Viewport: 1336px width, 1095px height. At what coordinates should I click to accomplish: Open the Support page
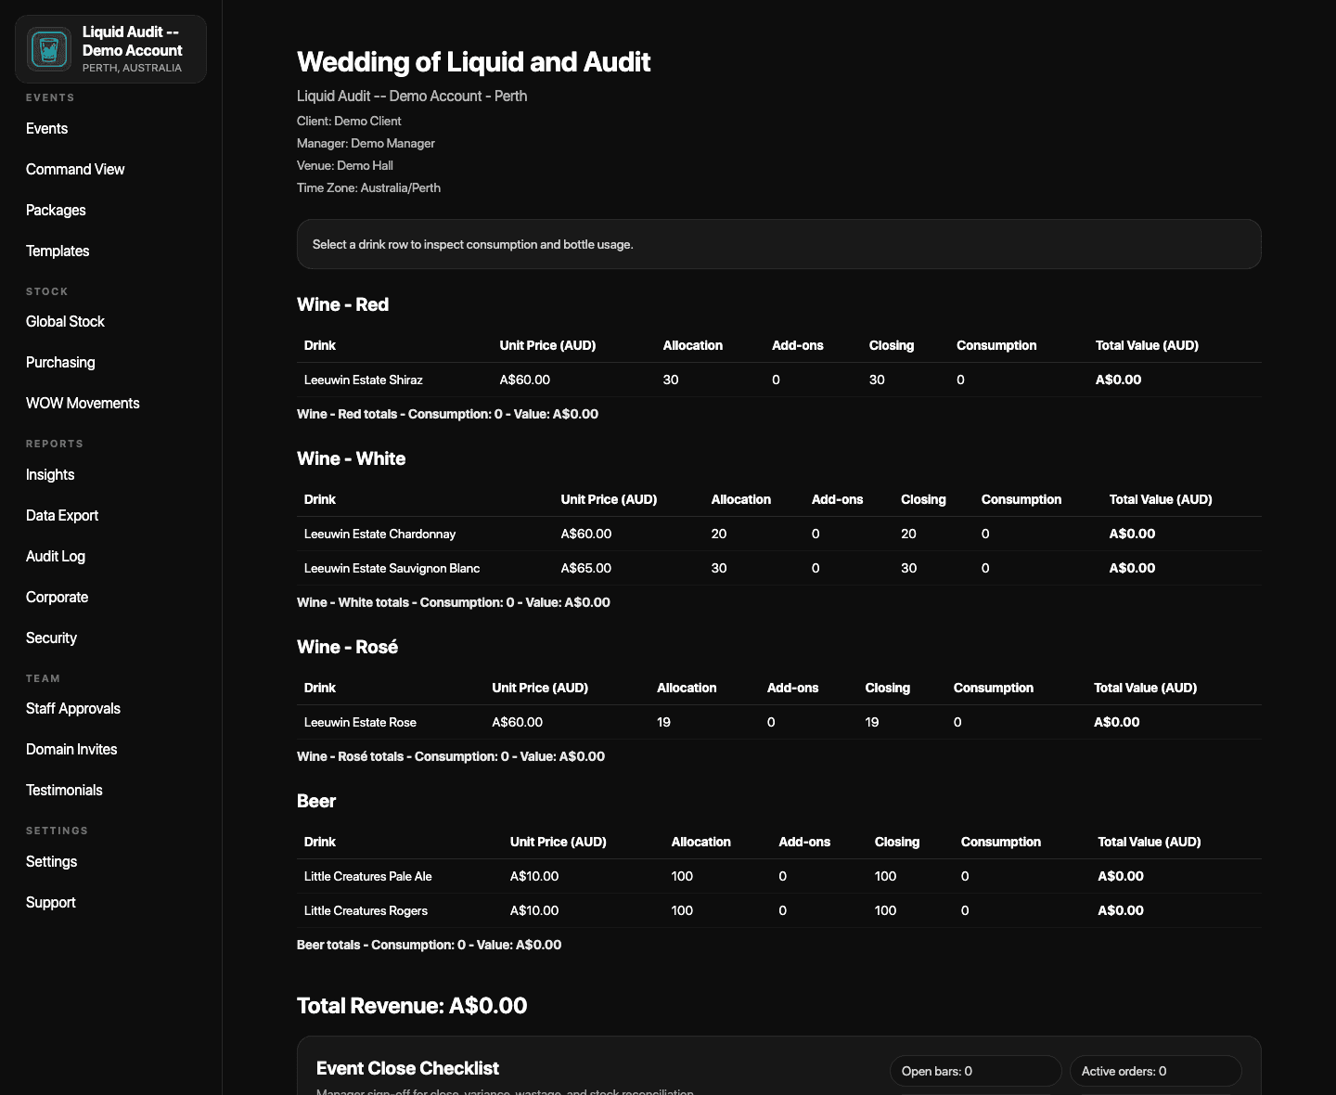50,902
